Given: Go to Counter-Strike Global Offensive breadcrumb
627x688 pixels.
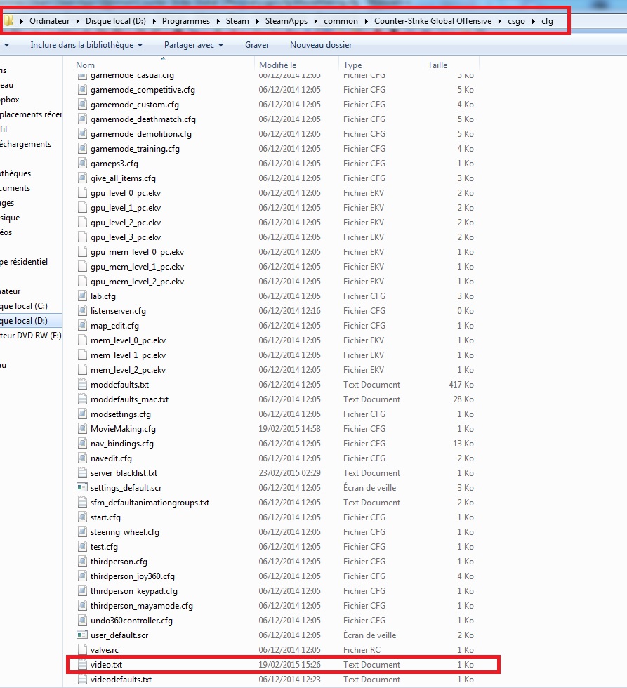Looking at the screenshot, I should coord(433,21).
